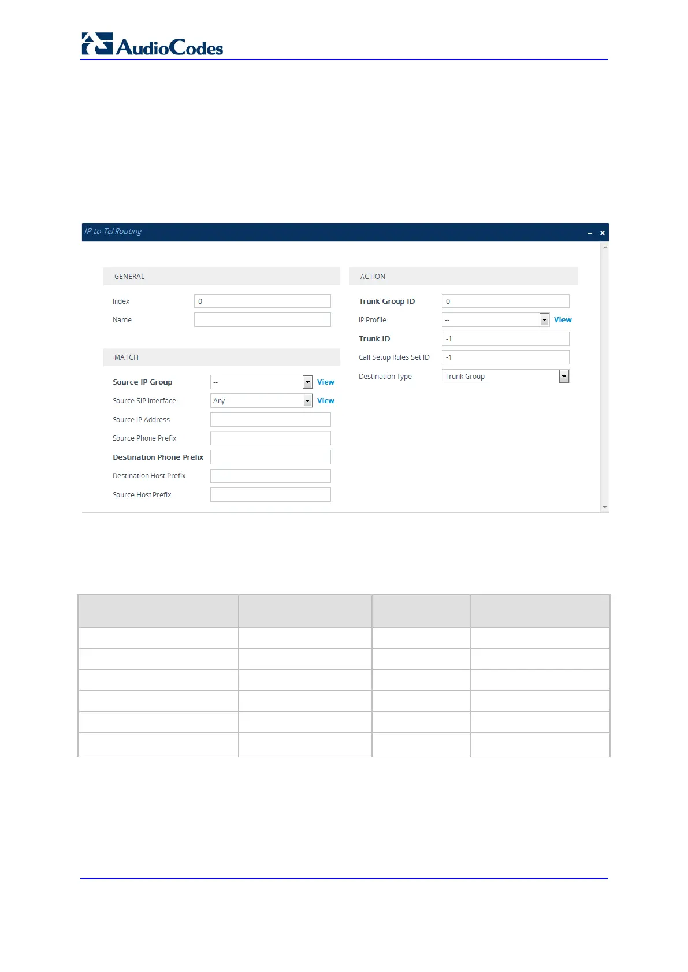
Task: Click the Call Setup Rules Set ID field
Action: pos(505,357)
